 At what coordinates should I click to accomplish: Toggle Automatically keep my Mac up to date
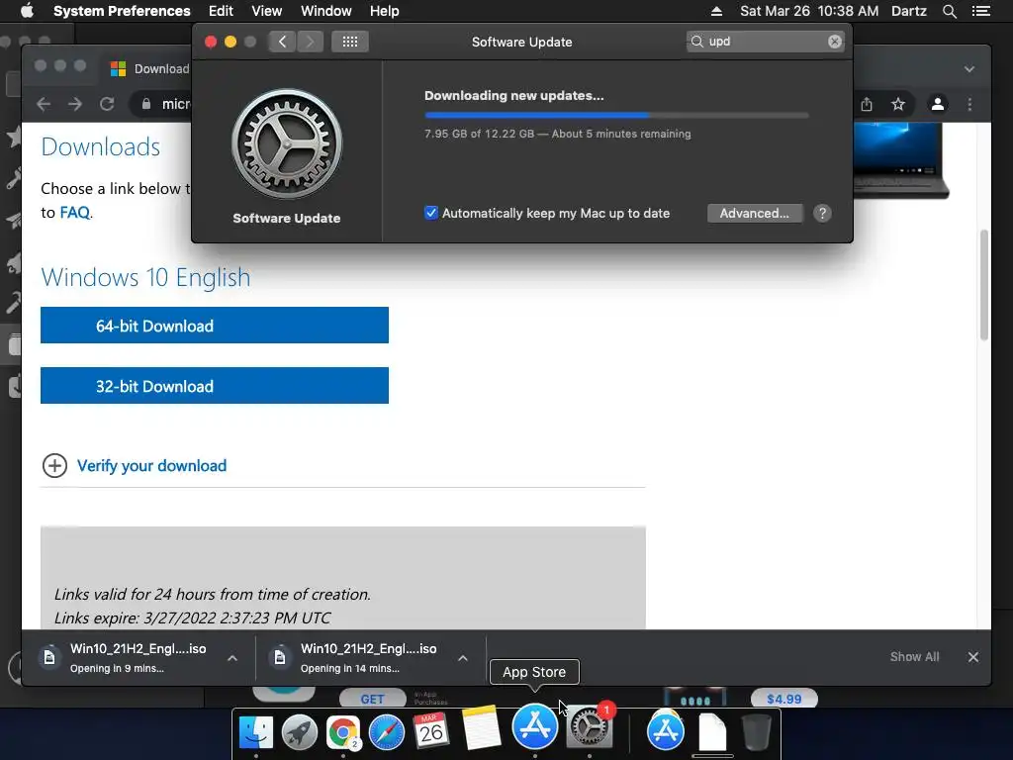pyautogui.click(x=431, y=213)
